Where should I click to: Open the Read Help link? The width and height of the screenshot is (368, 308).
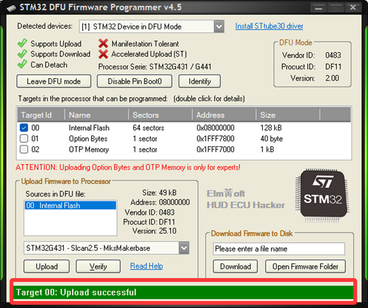(146, 266)
